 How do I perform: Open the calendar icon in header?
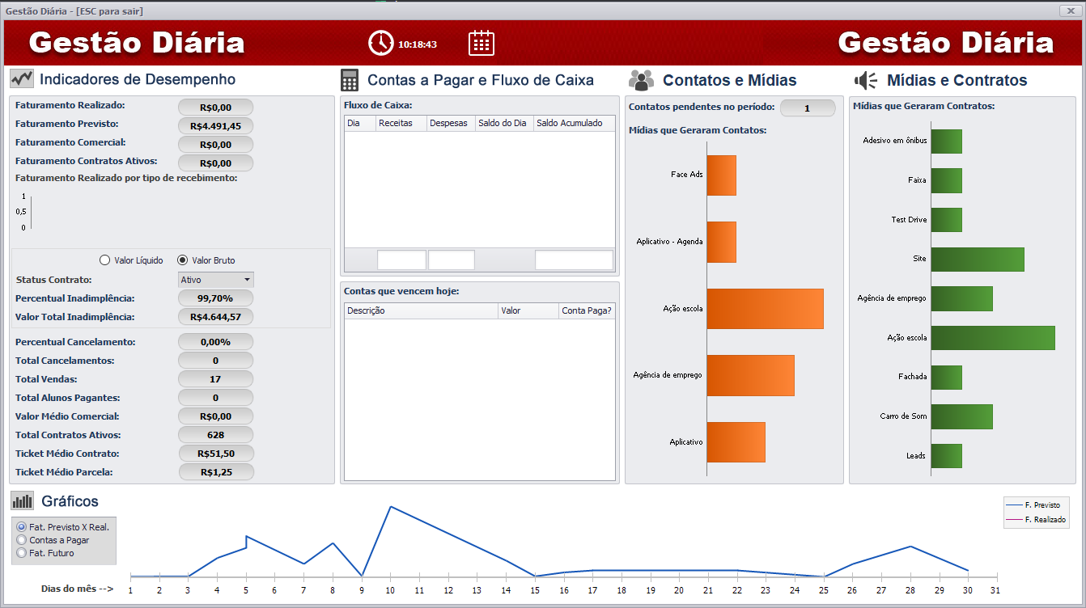481,44
